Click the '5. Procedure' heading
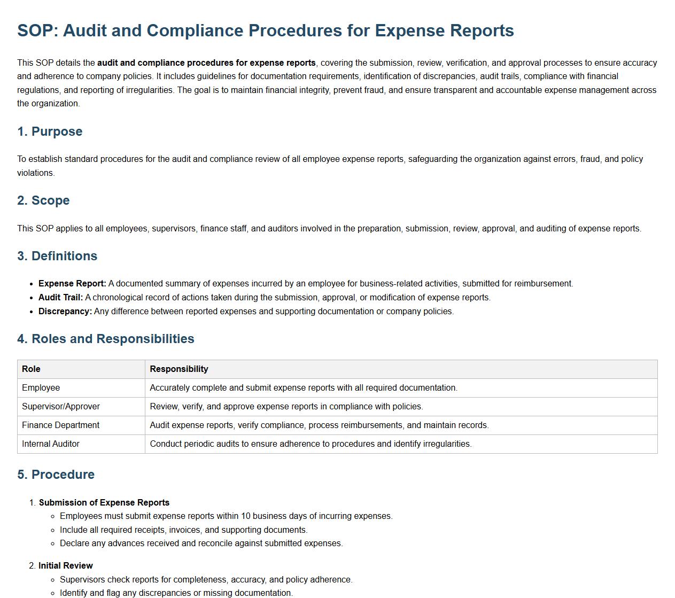 (56, 475)
